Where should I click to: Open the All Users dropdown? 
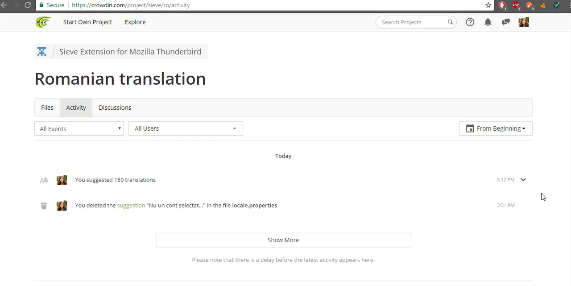(x=186, y=128)
